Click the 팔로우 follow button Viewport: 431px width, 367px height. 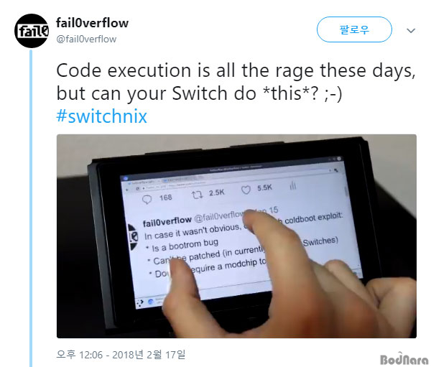354,29
